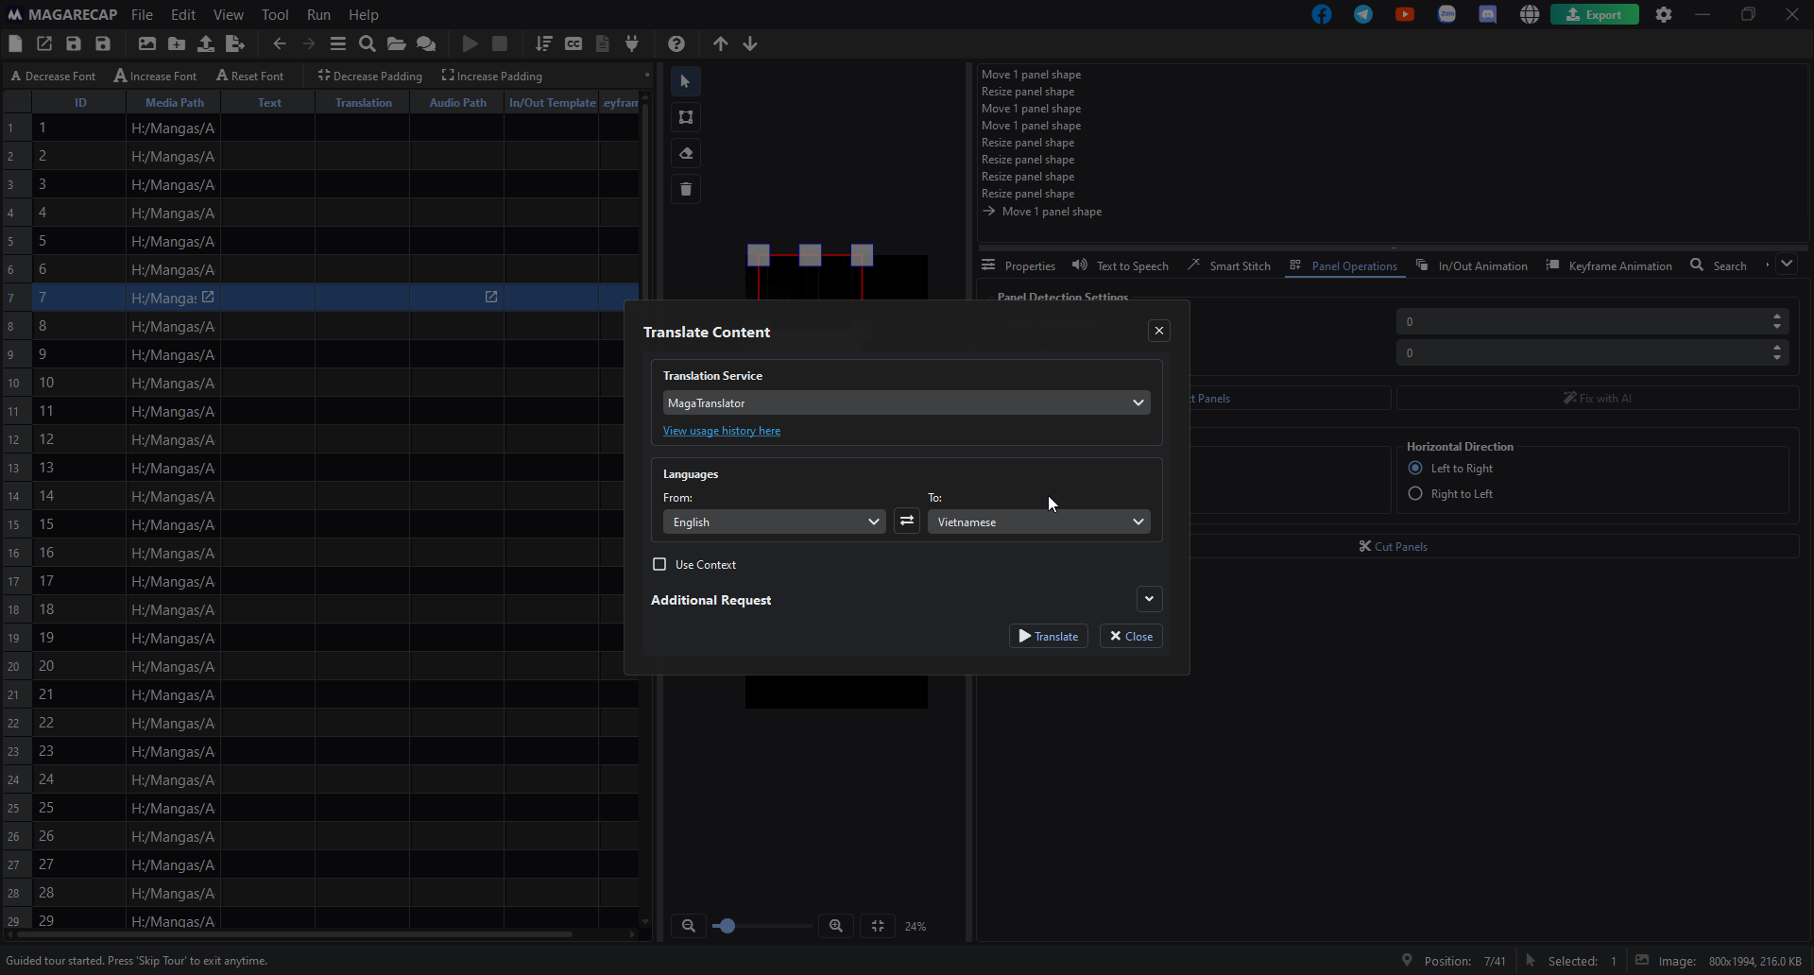The height and width of the screenshot is (975, 1814).
Task: Open the hamburger list icon in toolbar
Action: (338, 43)
